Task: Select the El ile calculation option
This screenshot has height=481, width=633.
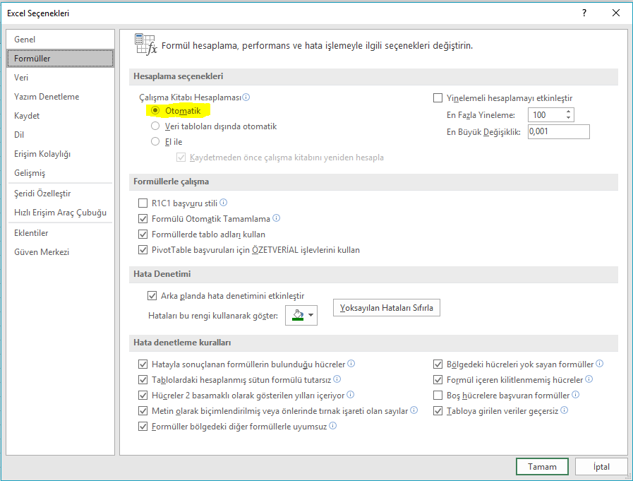Action: pos(155,141)
